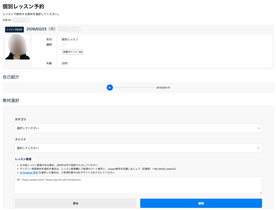Click the audio progress bar track

pyautogui.click(x=134, y=88)
